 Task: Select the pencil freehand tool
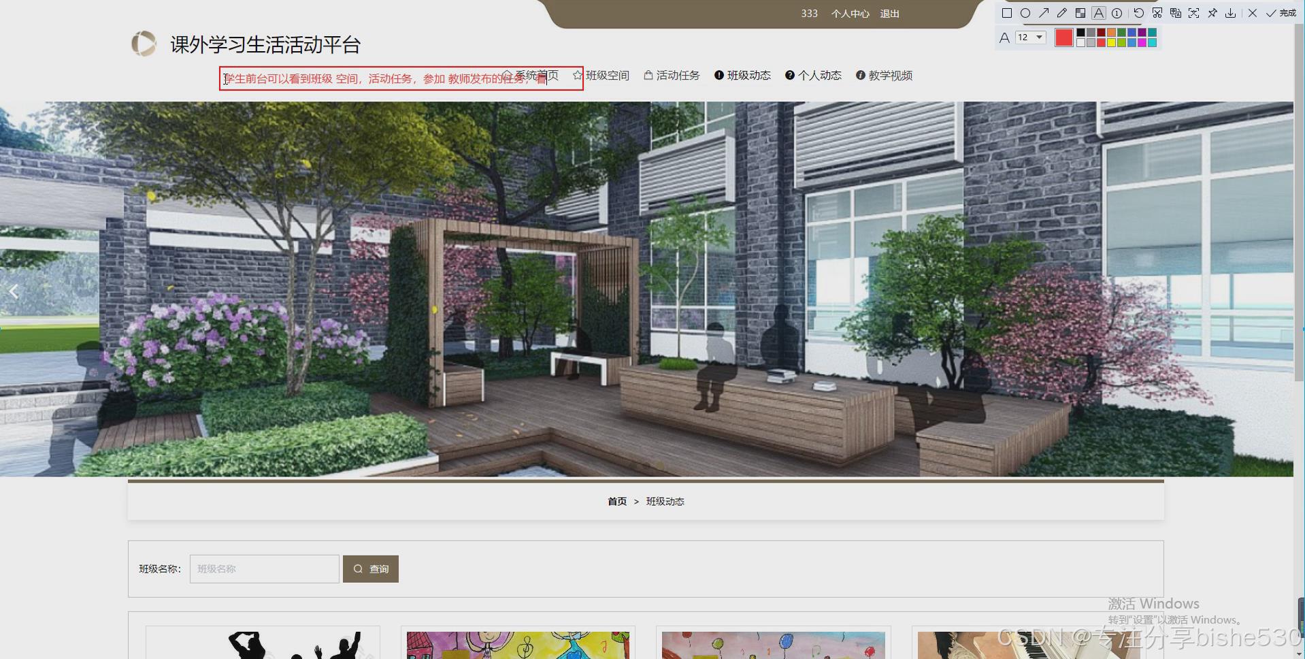1061,13
